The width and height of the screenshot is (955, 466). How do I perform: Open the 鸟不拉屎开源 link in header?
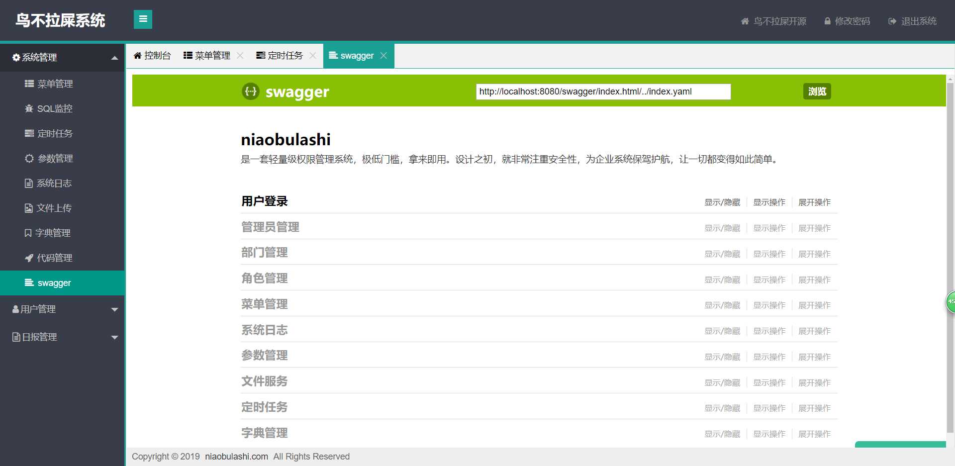coord(773,21)
